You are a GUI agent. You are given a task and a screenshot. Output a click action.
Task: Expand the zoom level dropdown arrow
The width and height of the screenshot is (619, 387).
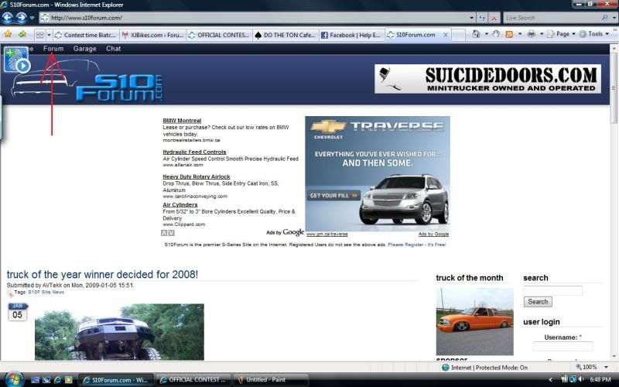(606, 367)
